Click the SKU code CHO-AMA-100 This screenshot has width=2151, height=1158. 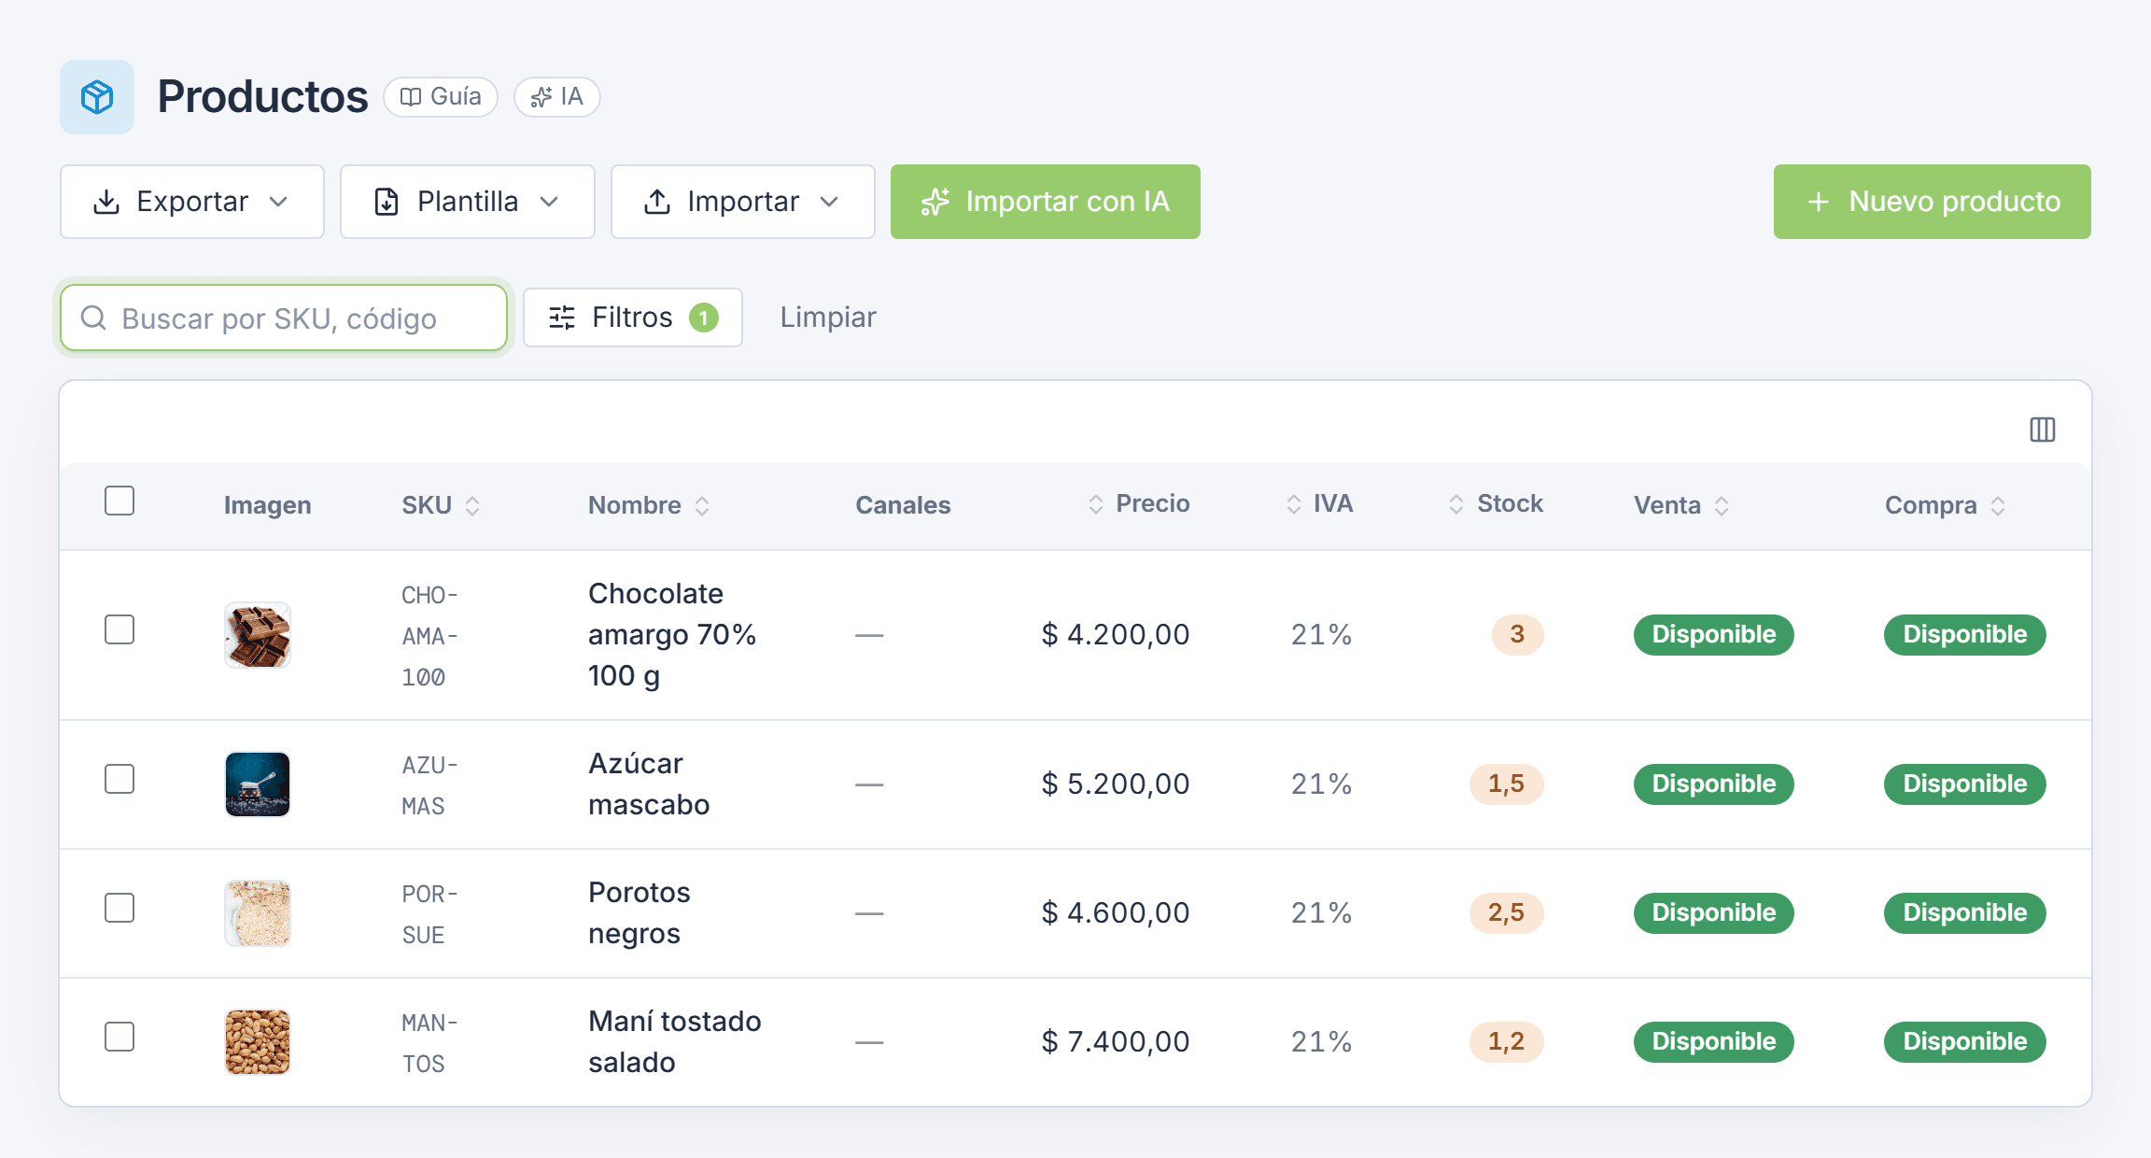click(429, 636)
